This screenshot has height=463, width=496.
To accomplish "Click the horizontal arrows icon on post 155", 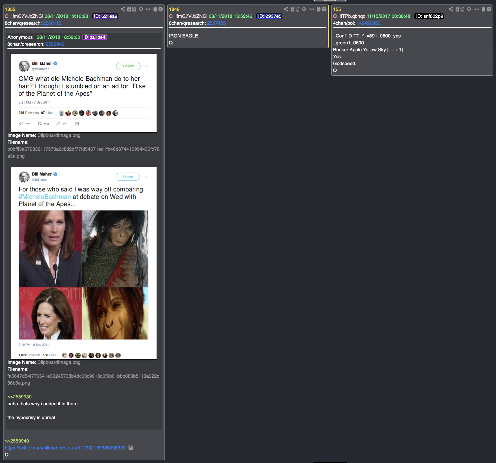I will tap(477, 9).
